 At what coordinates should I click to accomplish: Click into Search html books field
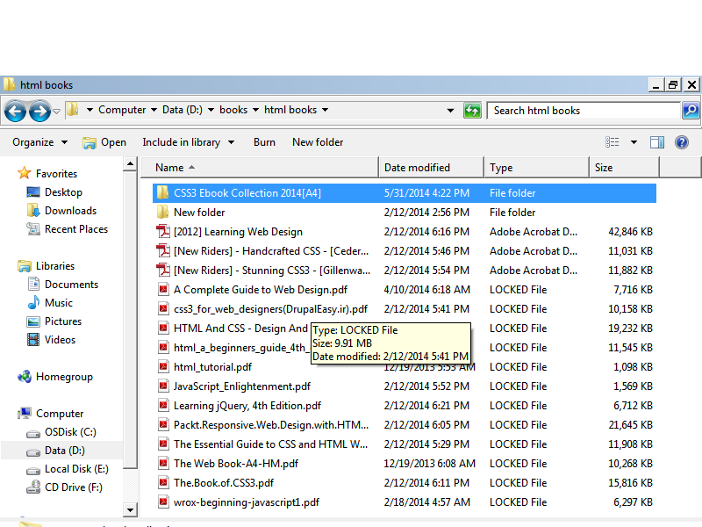tap(584, 111)
